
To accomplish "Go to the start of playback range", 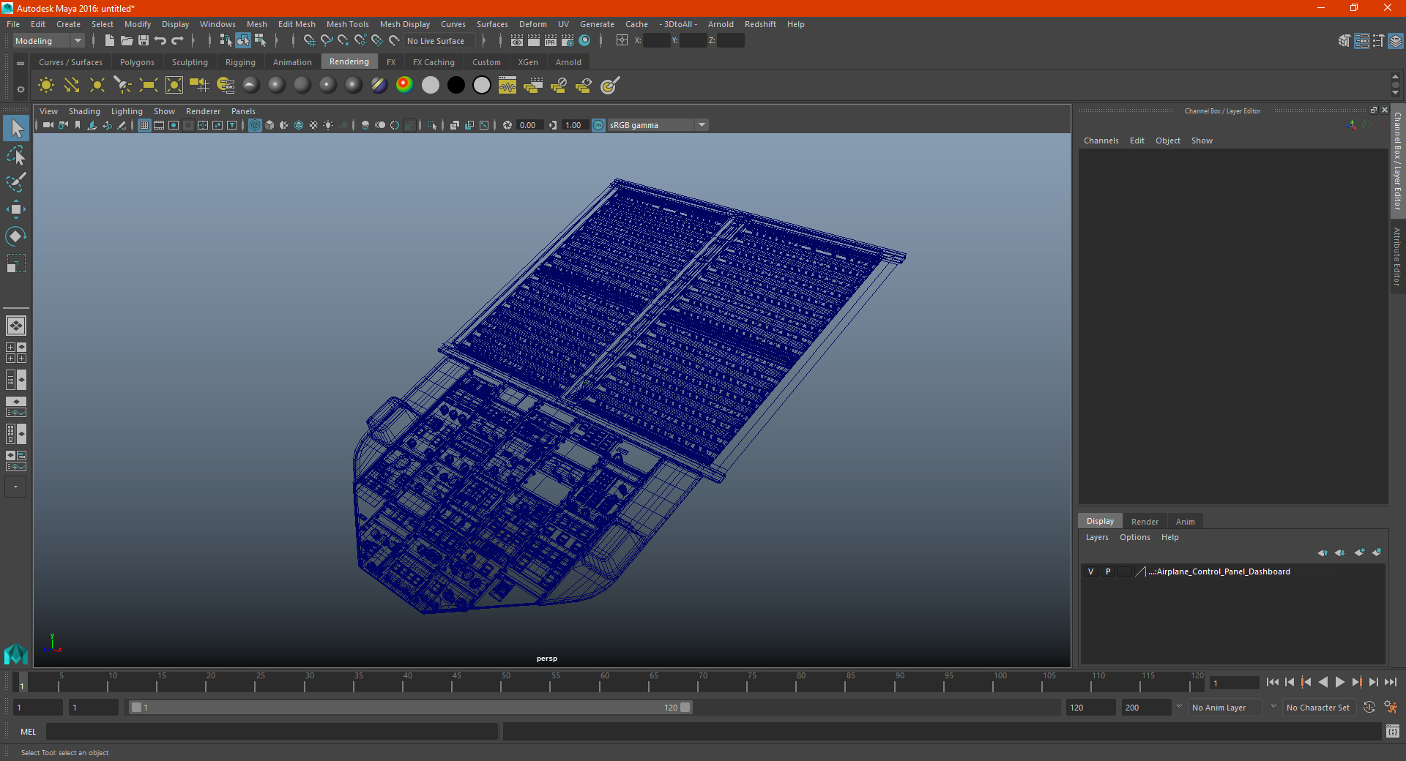I will click(1273, 682).
